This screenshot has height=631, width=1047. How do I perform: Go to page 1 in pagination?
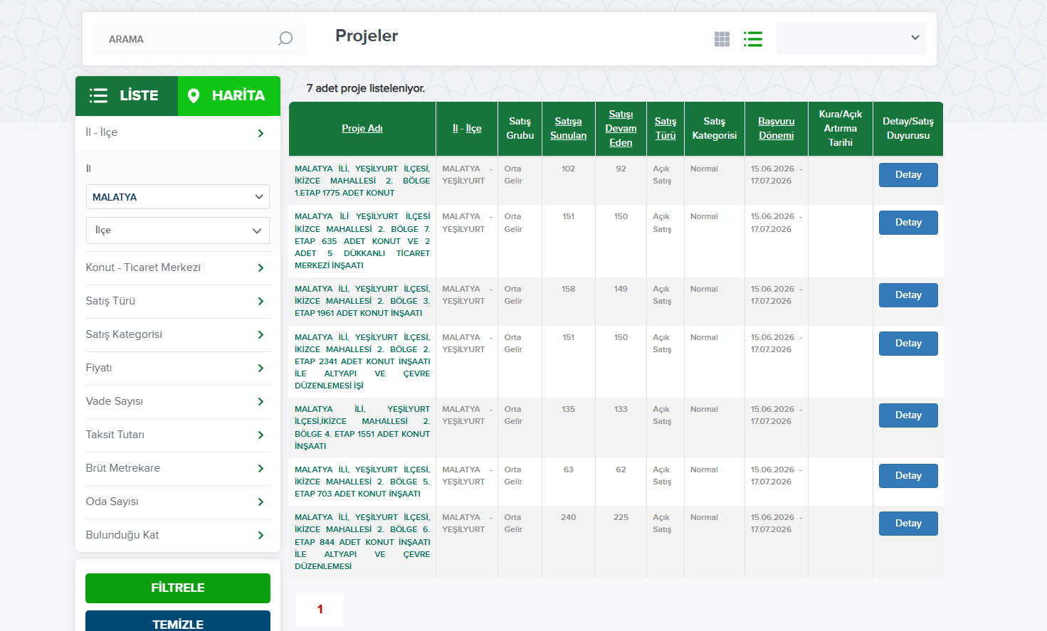(x=320, y=610)
